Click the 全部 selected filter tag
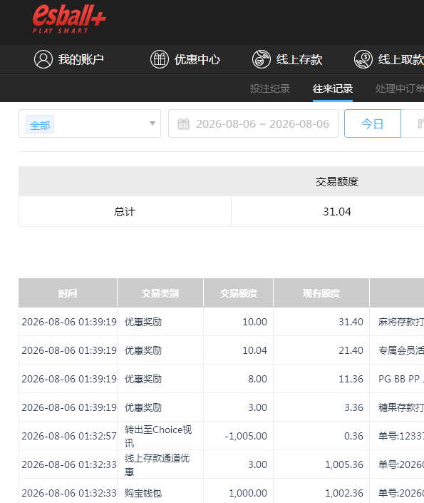 [40, 124]
